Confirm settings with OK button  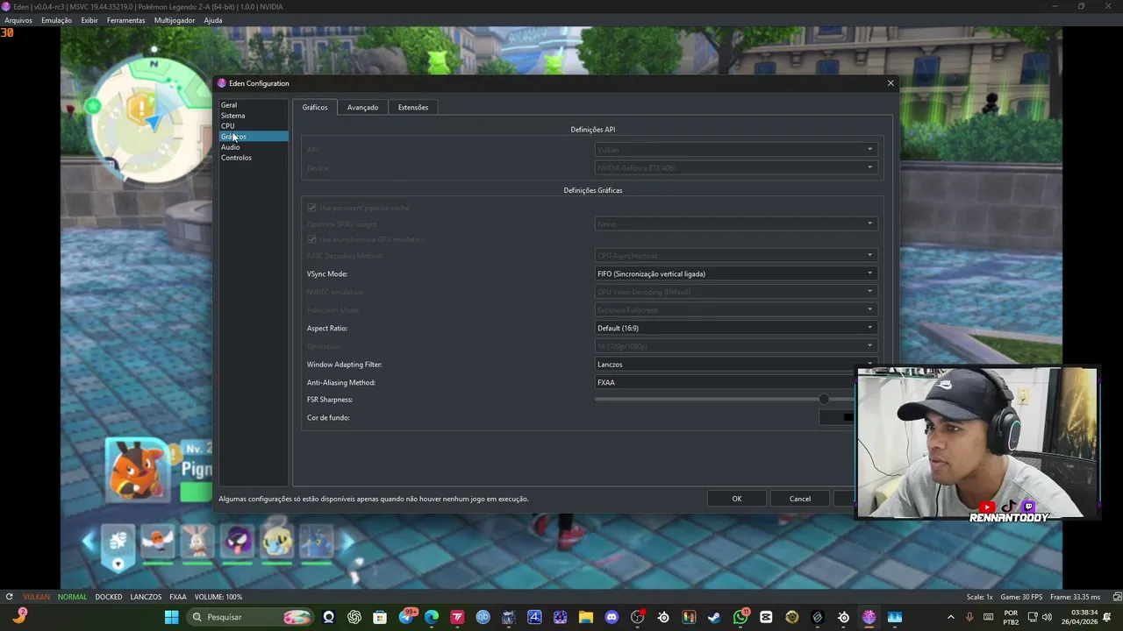737,499
